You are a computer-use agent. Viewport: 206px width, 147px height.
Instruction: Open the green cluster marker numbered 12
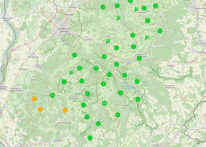(80, 68)
